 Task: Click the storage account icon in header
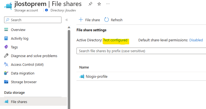(x=8, y=6)
